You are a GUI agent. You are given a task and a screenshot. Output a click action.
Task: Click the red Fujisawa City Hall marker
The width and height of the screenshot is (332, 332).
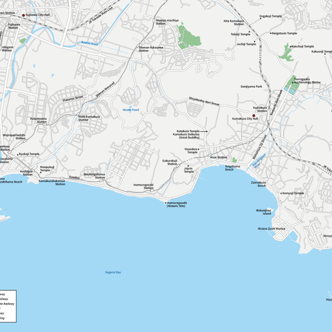(x=24, y=15)
